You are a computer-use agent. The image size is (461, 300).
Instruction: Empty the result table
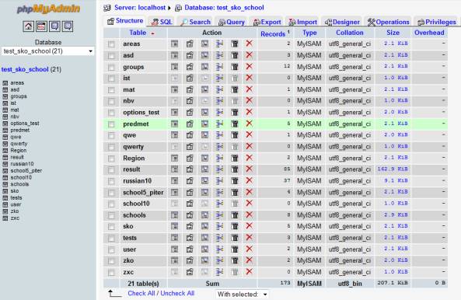235,169
